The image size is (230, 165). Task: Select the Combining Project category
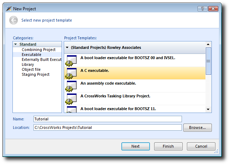pos(38,50)
